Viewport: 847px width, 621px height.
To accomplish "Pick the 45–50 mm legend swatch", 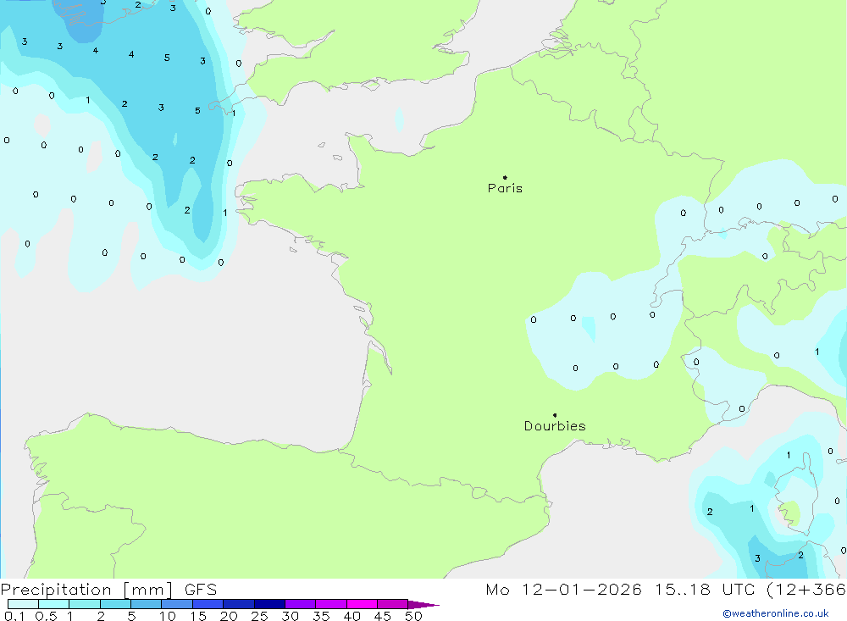I will [x=393, y=604].
